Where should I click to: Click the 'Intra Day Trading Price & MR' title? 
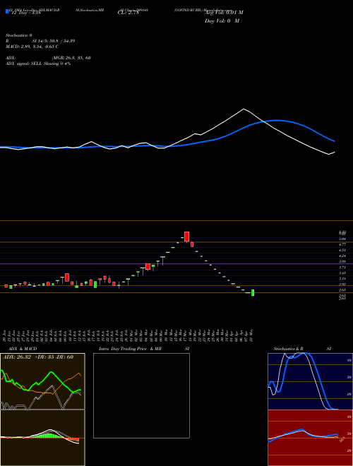point(130,349)
